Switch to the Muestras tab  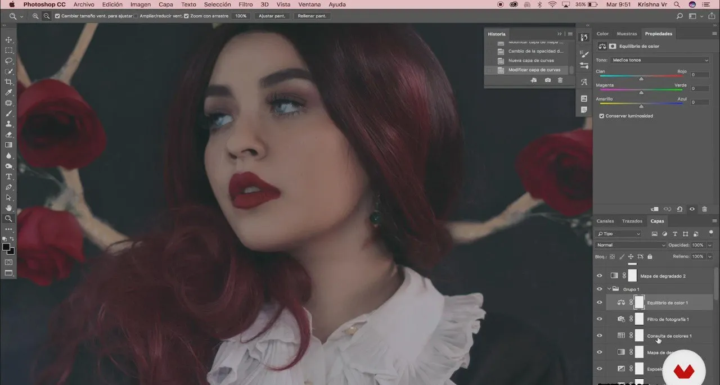click(x=627, y=34)
